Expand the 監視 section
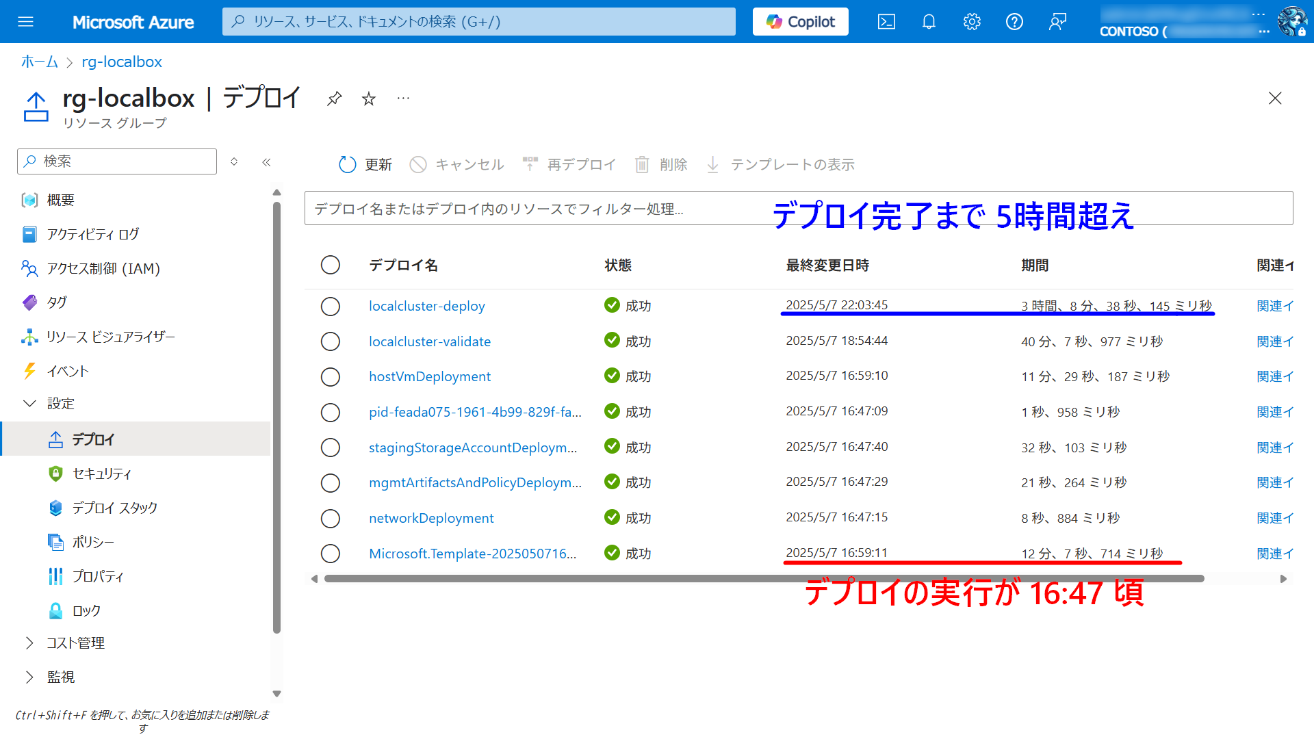The height and width of the screenshot is (739, 1314). point(61,677)
